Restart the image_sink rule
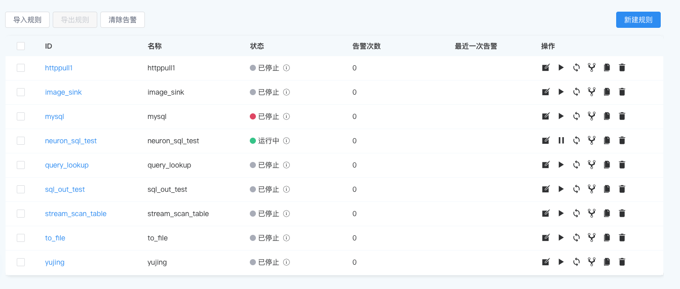Image resolution: width=680 pixels, height=289 pixels. [x=576, y=92]
